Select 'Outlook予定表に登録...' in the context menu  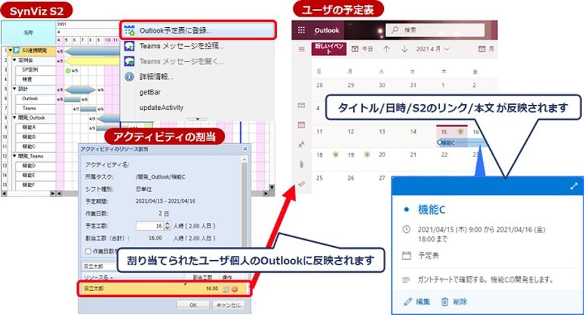click(x=197, y=30)
